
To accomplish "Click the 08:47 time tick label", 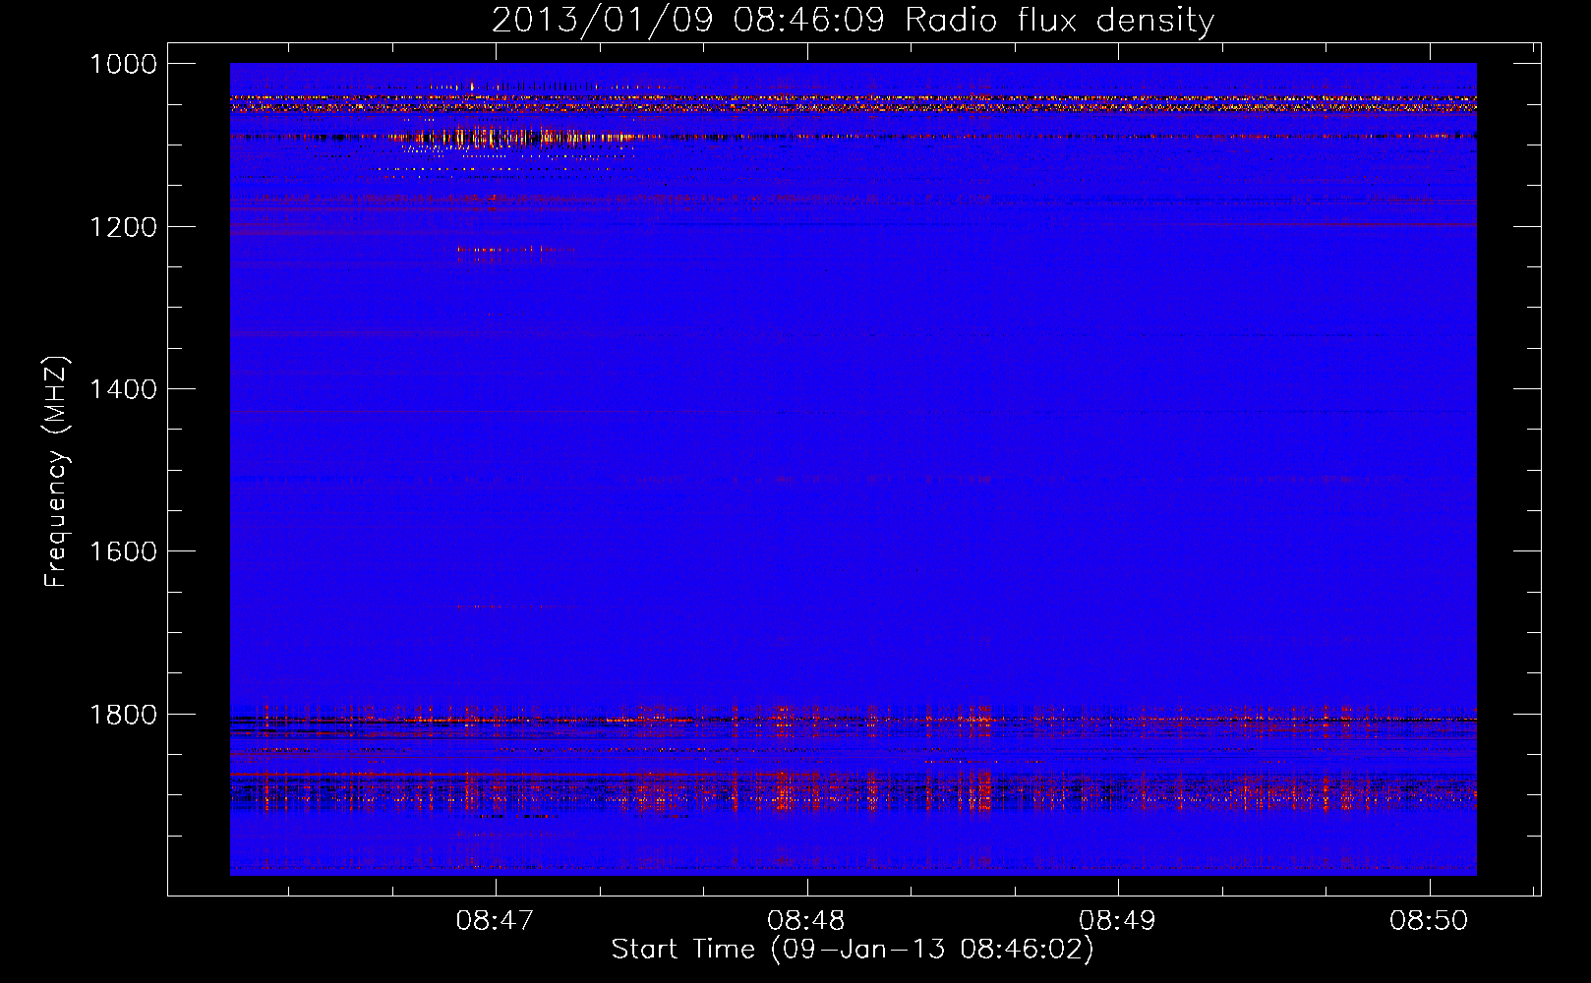I will [495, 920].
